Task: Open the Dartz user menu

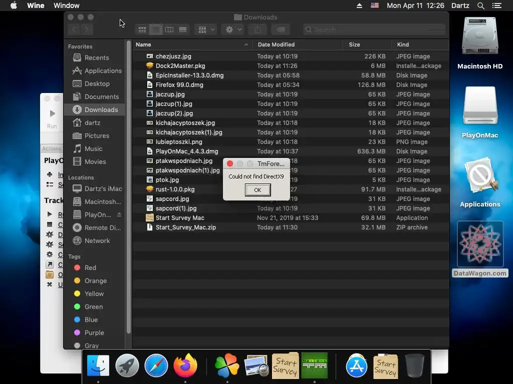Action: click(x=460, y=5)
